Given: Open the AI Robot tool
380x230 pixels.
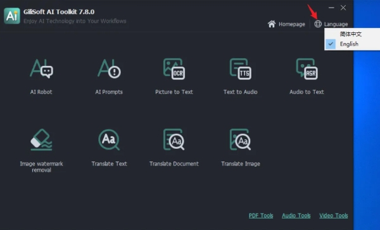Looking at the screenshot, I should (41, 76).
